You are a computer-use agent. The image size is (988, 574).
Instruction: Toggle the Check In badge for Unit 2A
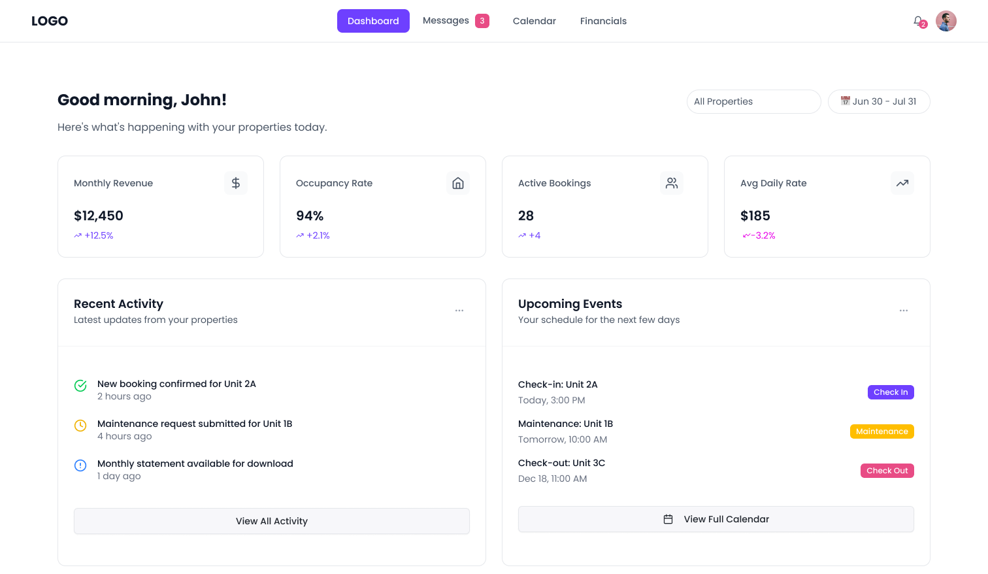[891, 392]
